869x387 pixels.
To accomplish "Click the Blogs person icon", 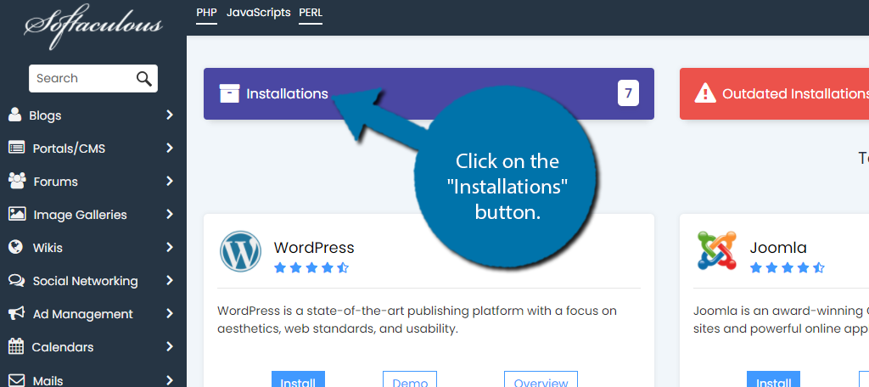I will coord(15,115).
